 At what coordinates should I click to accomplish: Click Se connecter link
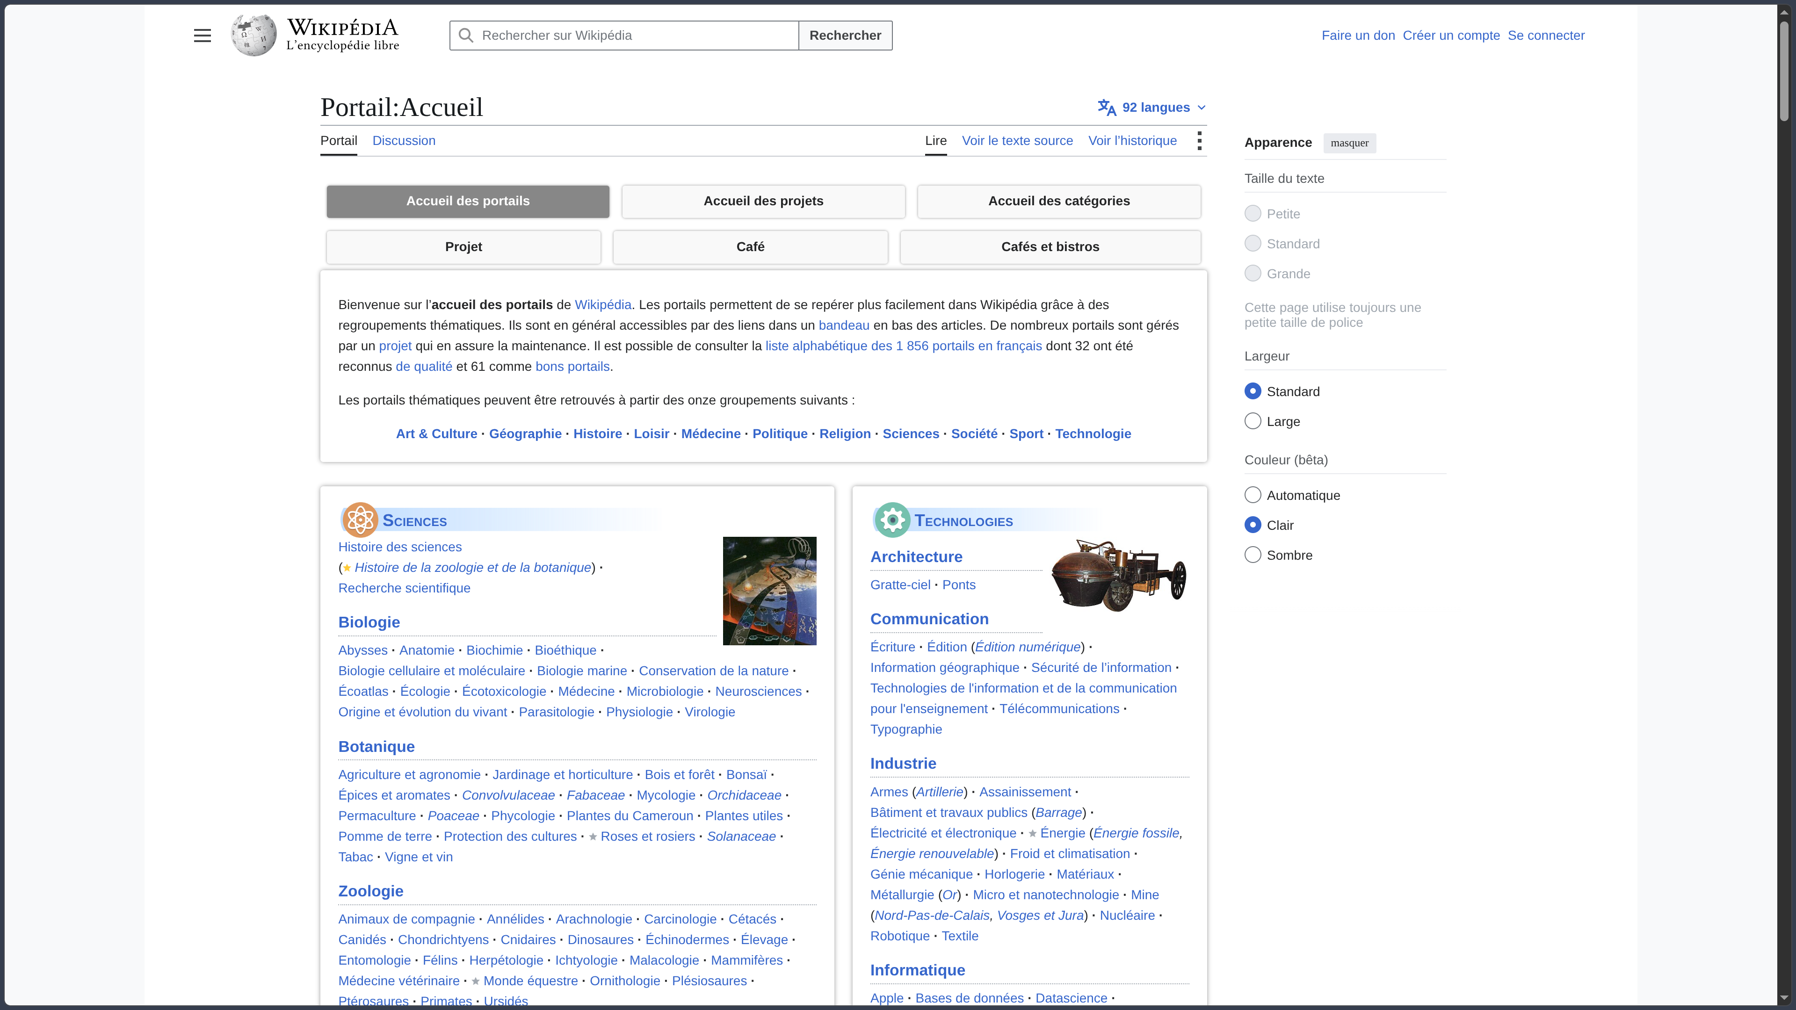1546,36
